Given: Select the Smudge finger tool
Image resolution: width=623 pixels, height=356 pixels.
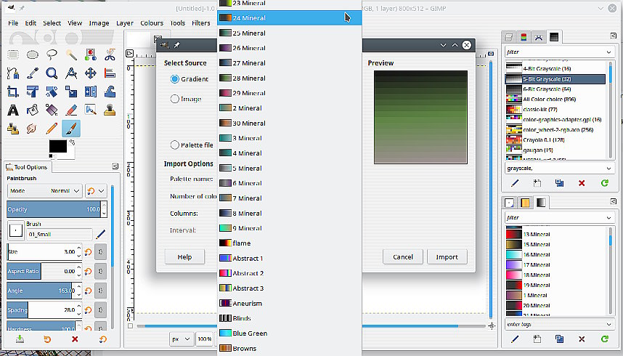Looking at the screenshot, I should point(33,129).
